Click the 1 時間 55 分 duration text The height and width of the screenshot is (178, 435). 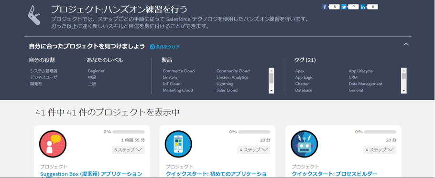point(133,140)
